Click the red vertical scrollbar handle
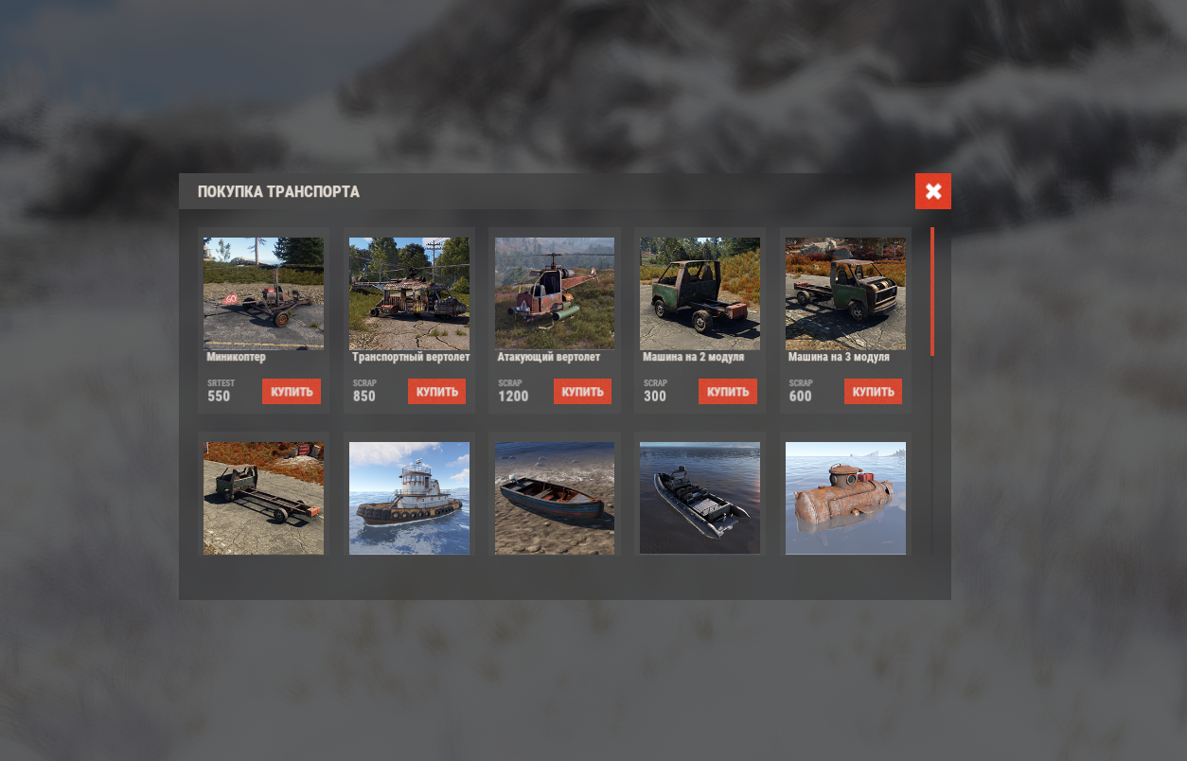This screenshot has width=1187, height=761. pyautogui.click(x=932, y=291)
